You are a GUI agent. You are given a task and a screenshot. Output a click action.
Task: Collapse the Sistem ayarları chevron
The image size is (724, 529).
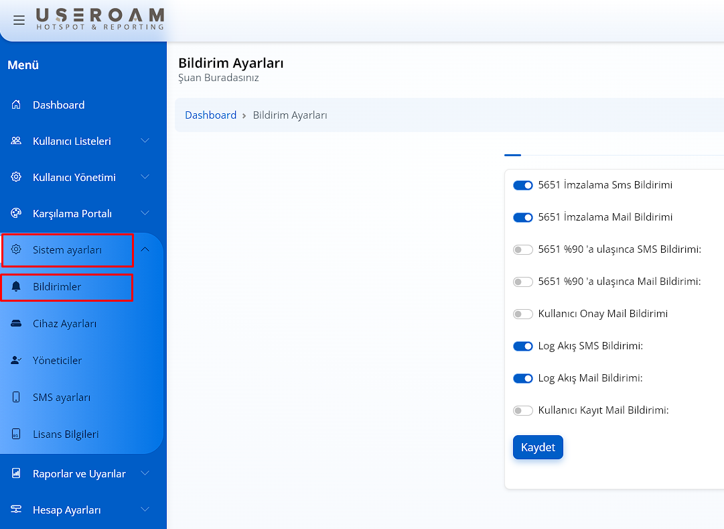tap(145, 249)
